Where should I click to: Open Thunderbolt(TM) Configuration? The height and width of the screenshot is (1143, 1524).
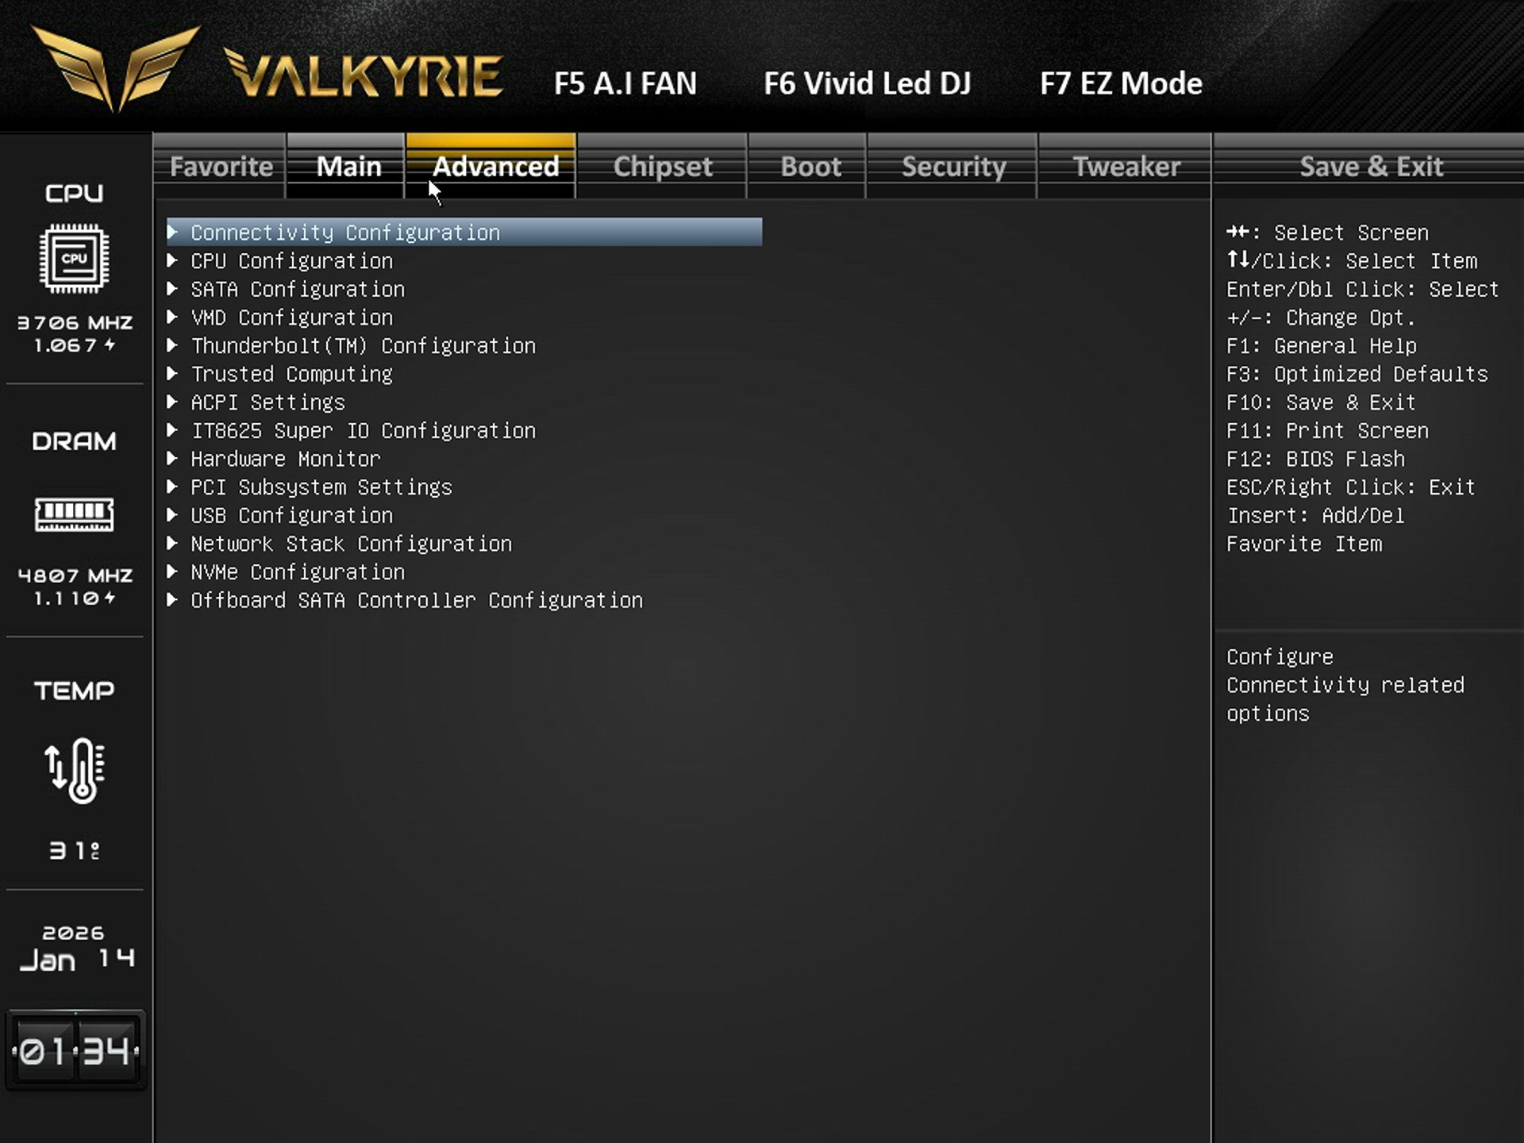pos(363,346)
